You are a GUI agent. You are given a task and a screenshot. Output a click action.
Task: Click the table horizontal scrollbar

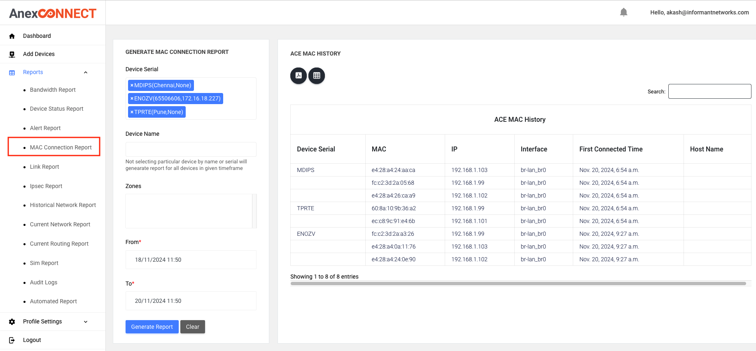coord(518,284)
